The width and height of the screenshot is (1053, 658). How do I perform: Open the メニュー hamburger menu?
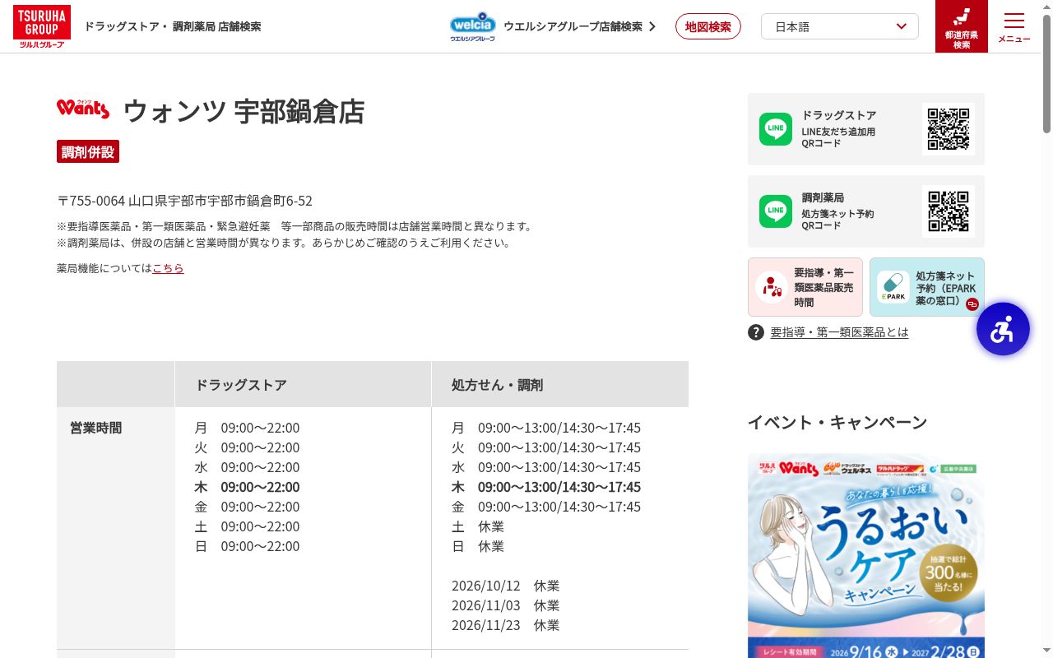(1014, 26)
